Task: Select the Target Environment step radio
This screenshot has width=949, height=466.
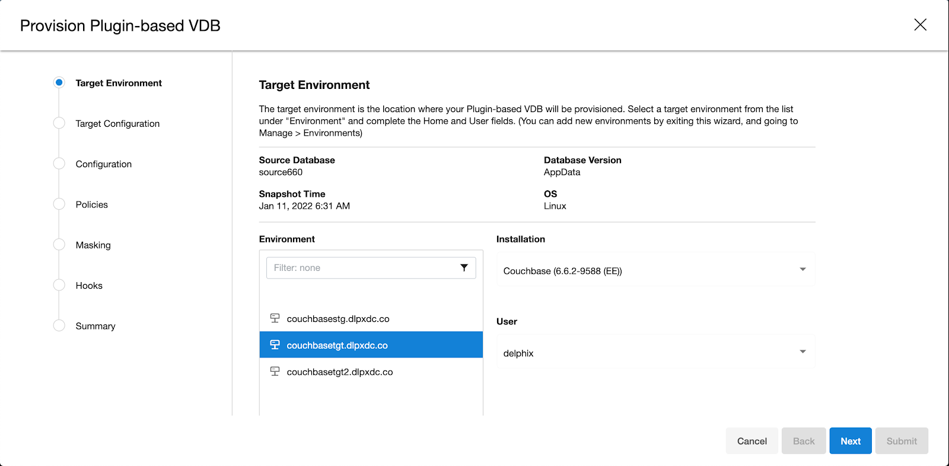Action: coord(59,82)
